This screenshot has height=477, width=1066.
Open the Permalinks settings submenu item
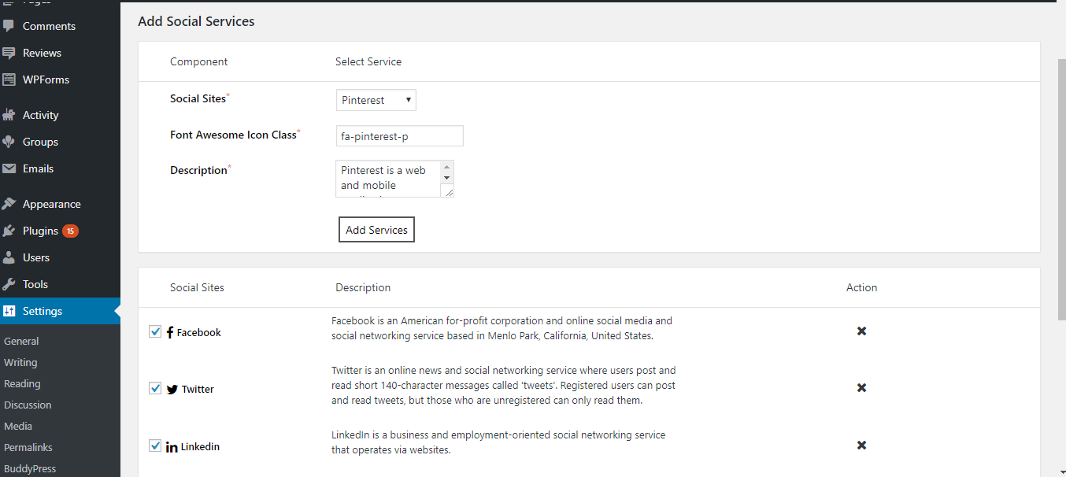tap(28, 447)
